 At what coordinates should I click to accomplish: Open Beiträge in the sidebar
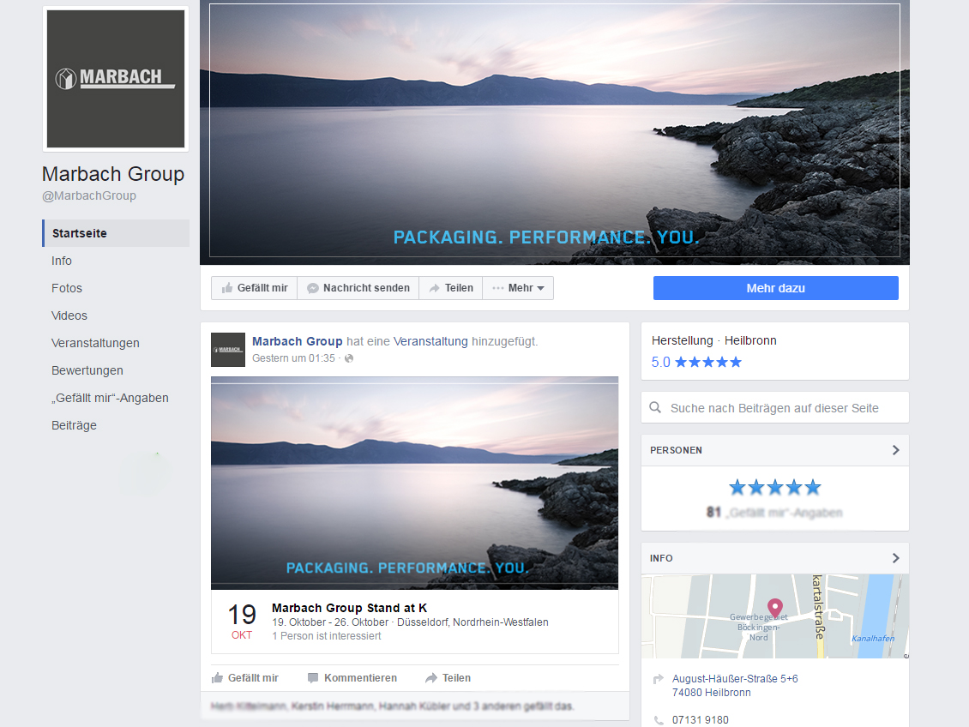74,425
